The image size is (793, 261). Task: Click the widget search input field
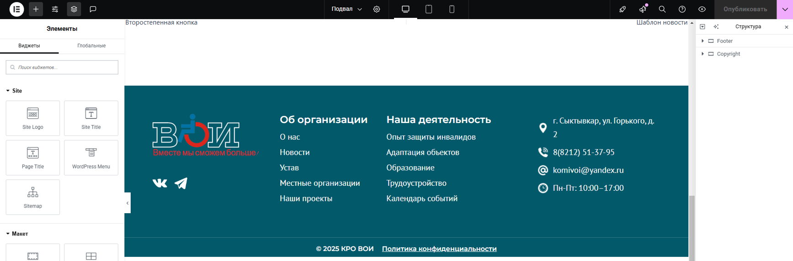coord(62,67)
